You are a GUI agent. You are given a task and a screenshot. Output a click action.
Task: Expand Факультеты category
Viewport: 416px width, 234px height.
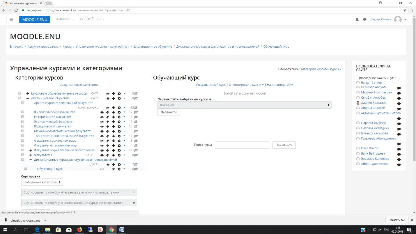31,155
